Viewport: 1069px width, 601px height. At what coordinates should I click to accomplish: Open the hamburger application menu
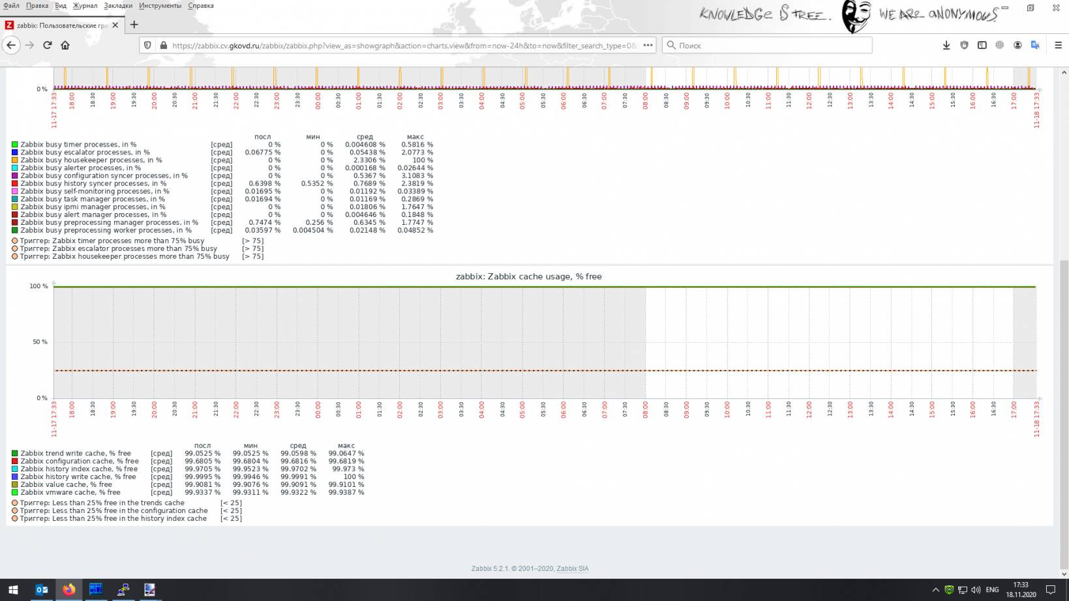[1058, 45]
